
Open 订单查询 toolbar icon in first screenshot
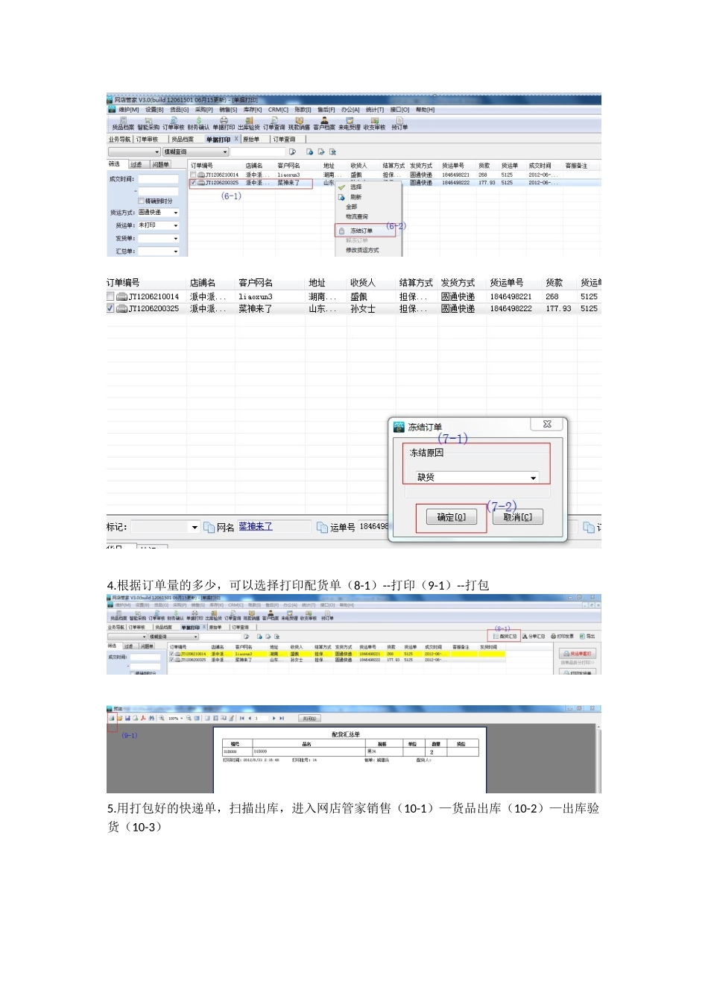point(274,120)
